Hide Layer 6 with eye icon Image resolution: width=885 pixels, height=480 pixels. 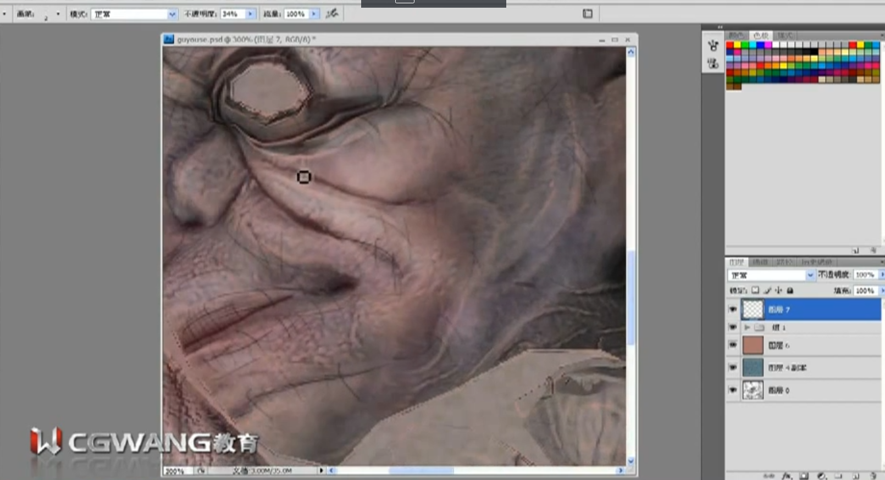tap(733, 345)
